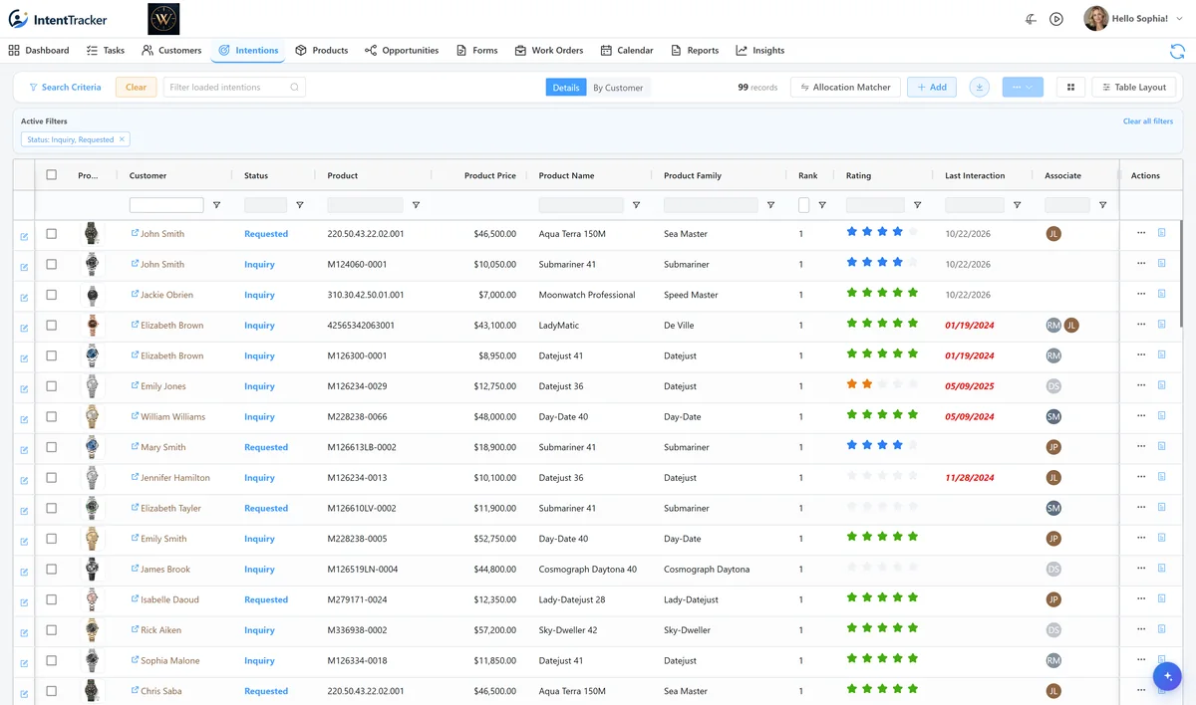
Task: Click Rating column filter funnel icon
Action: tap(917, 205)
